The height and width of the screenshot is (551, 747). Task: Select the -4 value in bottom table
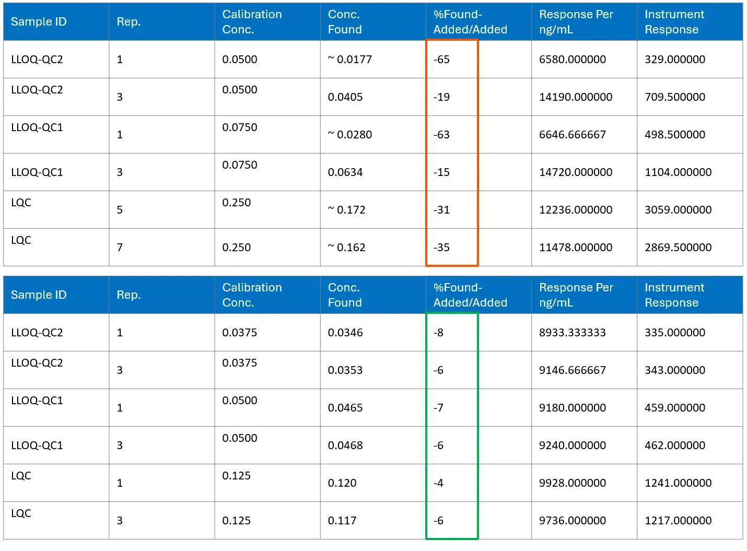(x=439, y=483)
